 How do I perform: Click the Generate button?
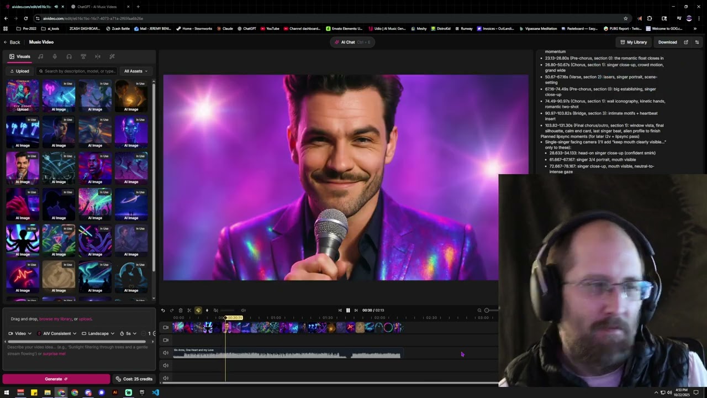[56, 379]
